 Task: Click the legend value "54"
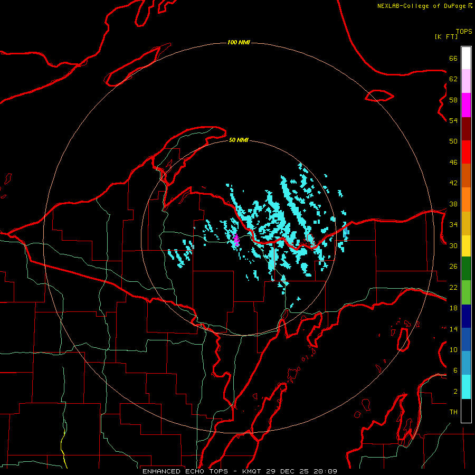pyautogui.click(x=453, y=120)
